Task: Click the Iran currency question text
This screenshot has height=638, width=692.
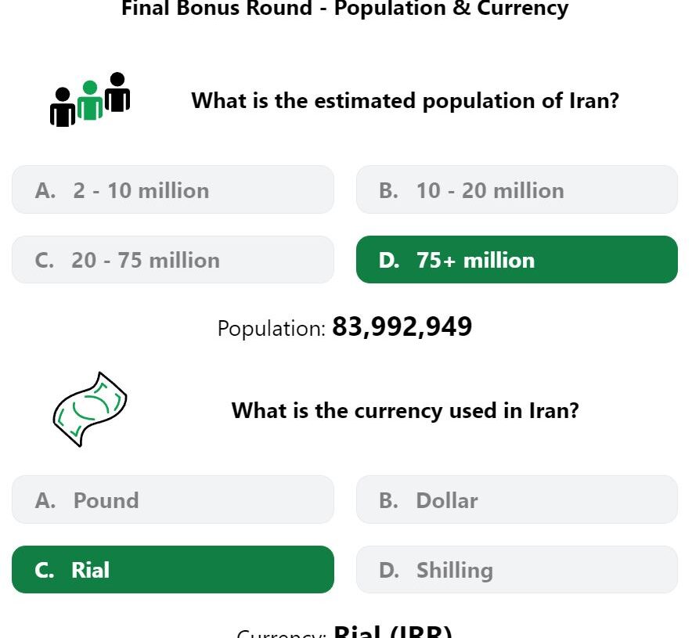Action: pos(405,411)
